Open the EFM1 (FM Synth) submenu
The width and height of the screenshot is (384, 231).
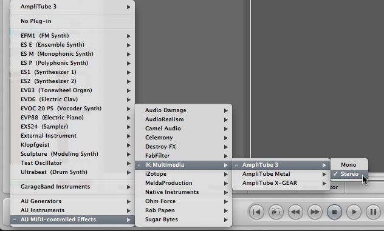point(72,36)
